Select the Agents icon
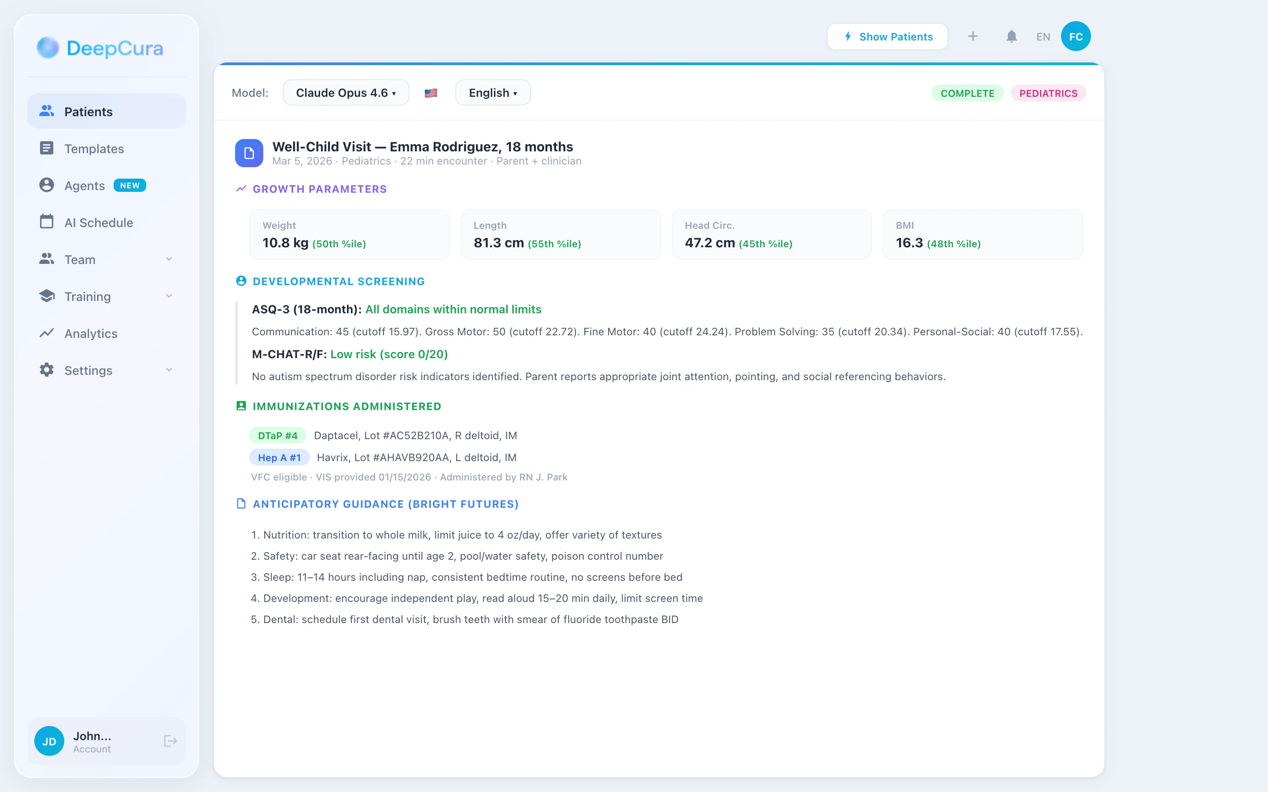This screenshot has height=792, width=1268. click(47, 185)
